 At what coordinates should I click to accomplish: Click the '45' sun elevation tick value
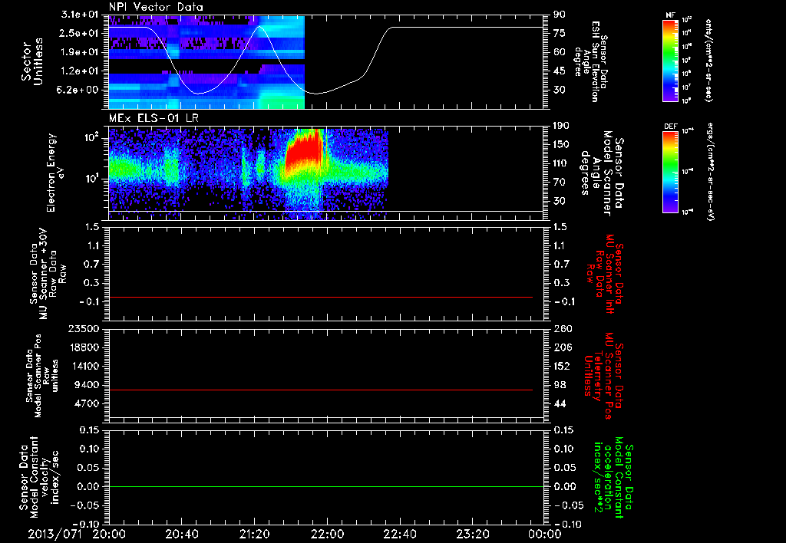click(560, 71)
